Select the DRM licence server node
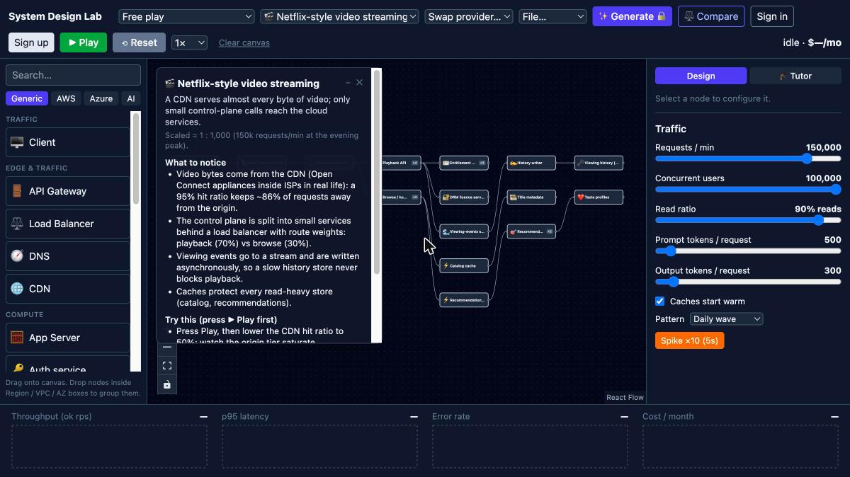 click(464, 197)
